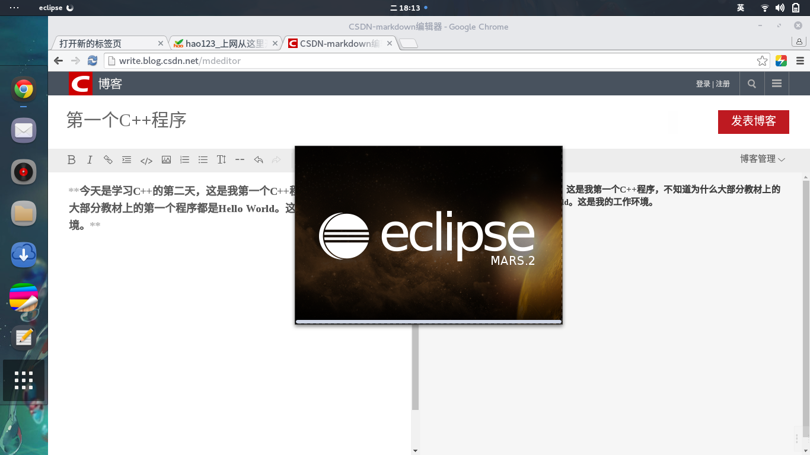
Task: Open the text editor dock icon
Action: click(24, 338)
